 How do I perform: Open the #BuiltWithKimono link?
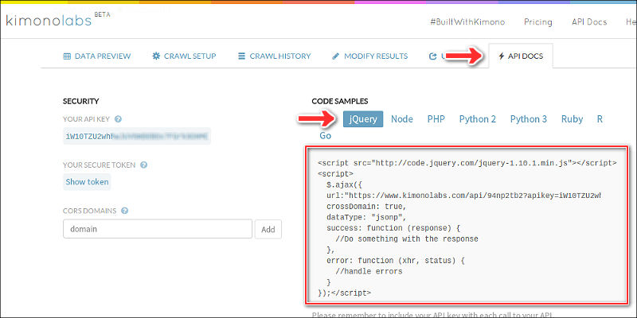coord(467,22)
